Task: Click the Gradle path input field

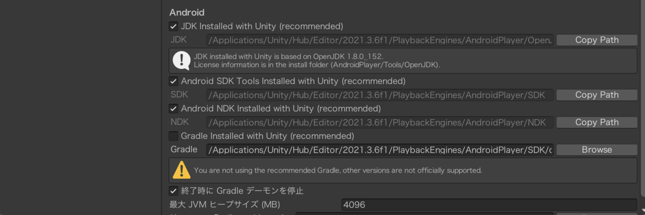Action: coord(380,149)
